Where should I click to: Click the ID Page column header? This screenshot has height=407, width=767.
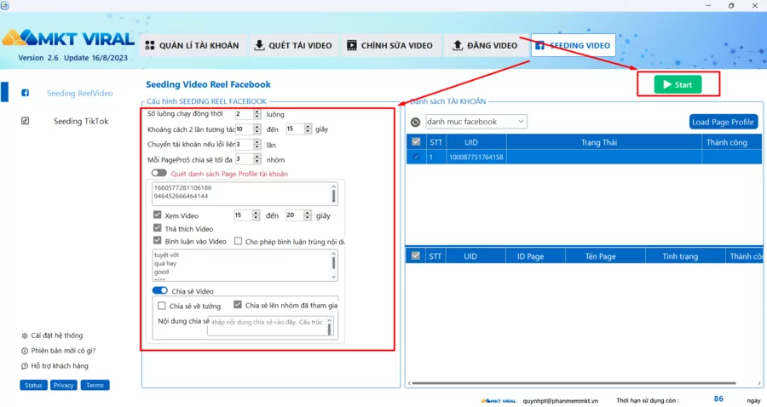[x=530, y=256]
